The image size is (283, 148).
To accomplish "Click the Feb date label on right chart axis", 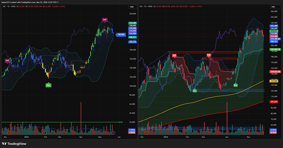I will tap(187, 137).
